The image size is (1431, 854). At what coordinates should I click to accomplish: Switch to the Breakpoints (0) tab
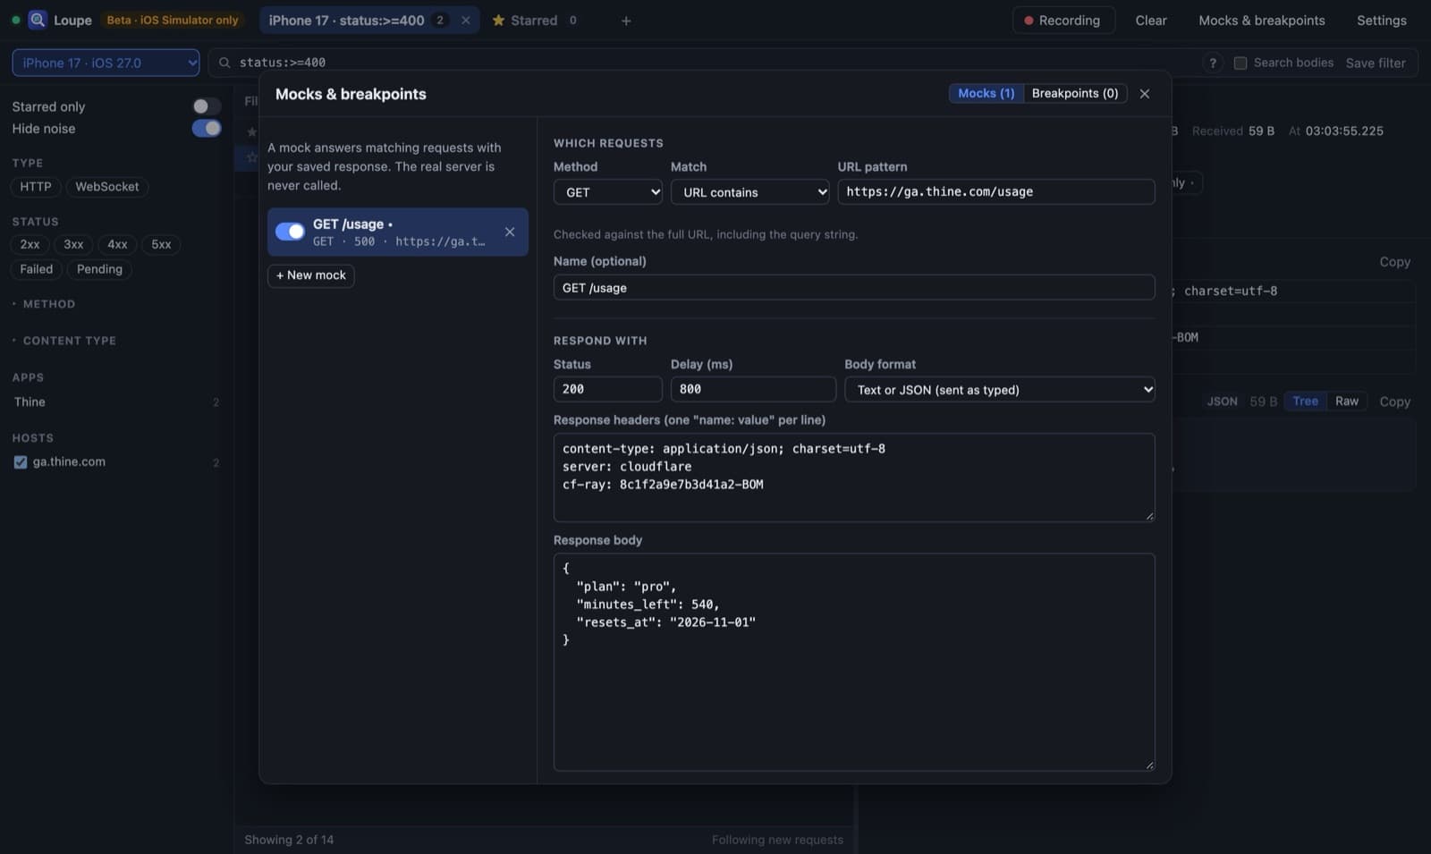click(x=1075, y=93)
